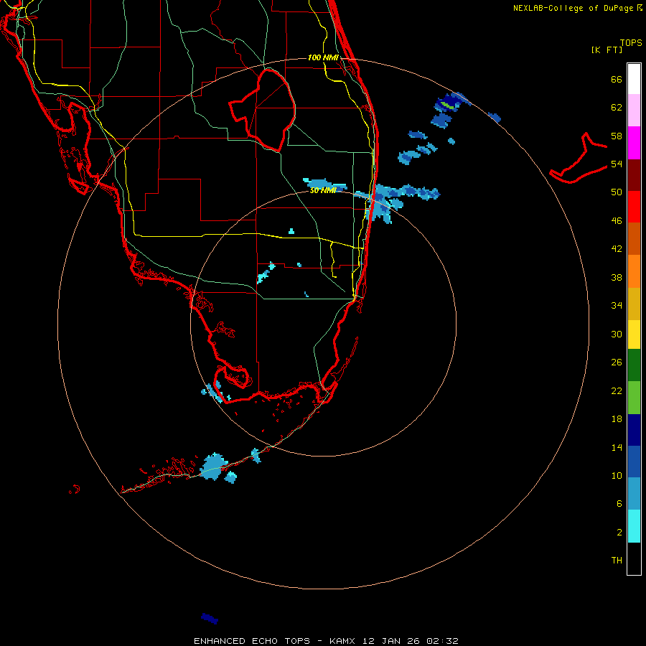Click the 50 NMI range ring label
The height and width of the screenshot is (646, 646).
(x=323, y=190)
